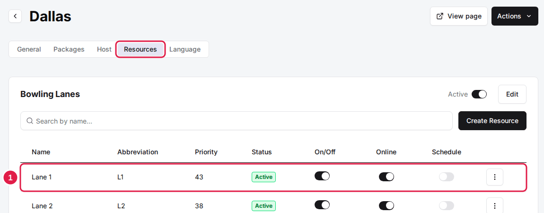The image size is (544, 213).
Task: Switch to the General tab
Action: tap(29, 49)
